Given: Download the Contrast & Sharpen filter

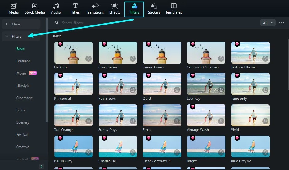Looking at the screenshot, I should pos(221,59).
